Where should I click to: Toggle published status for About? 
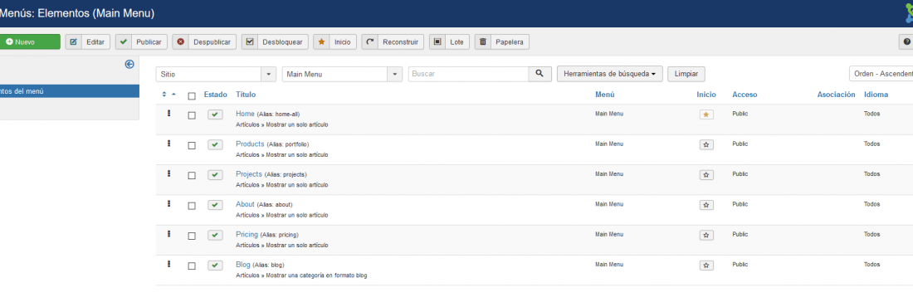(215, 205)
